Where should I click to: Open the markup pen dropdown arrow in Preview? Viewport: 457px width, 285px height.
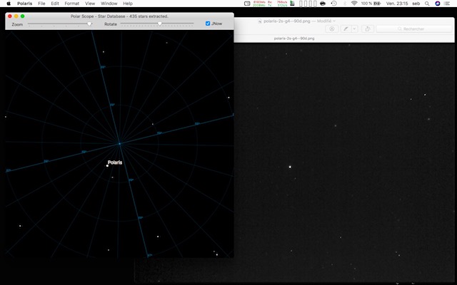(x=355, y=28)
